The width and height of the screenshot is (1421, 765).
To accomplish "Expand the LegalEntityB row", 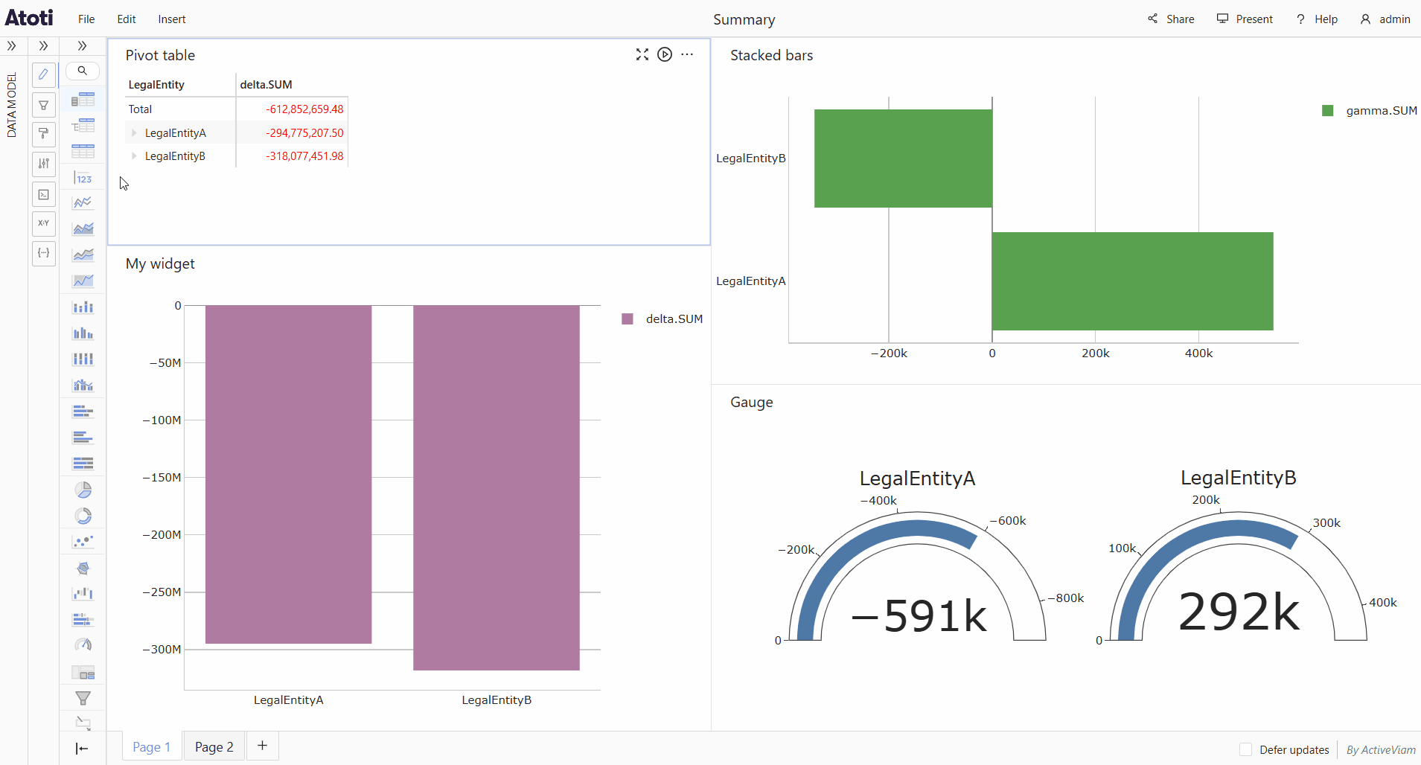I will pyautogui.click(x=134, y=156).
